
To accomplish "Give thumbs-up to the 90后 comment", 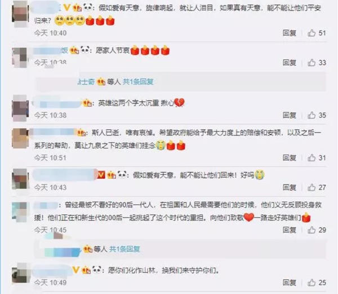I will click(312, 230).
